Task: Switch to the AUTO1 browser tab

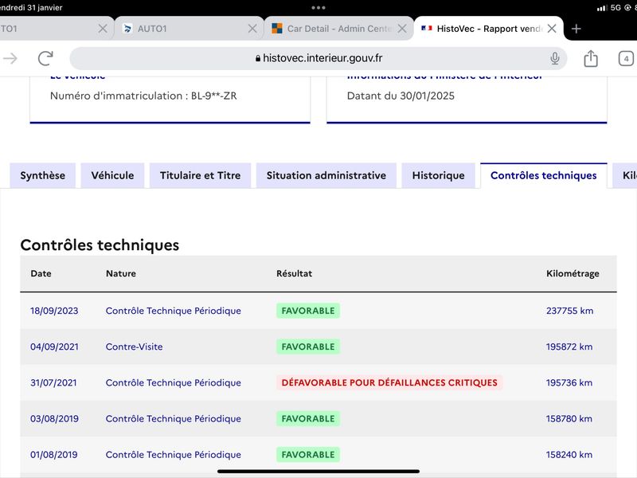Action: click(190, 29)
